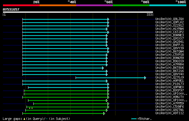The height and width of the screenshot is (121, 189).
Task: Click the yellow gap markers under C5XNF6 bar
Action: [31, 108]
